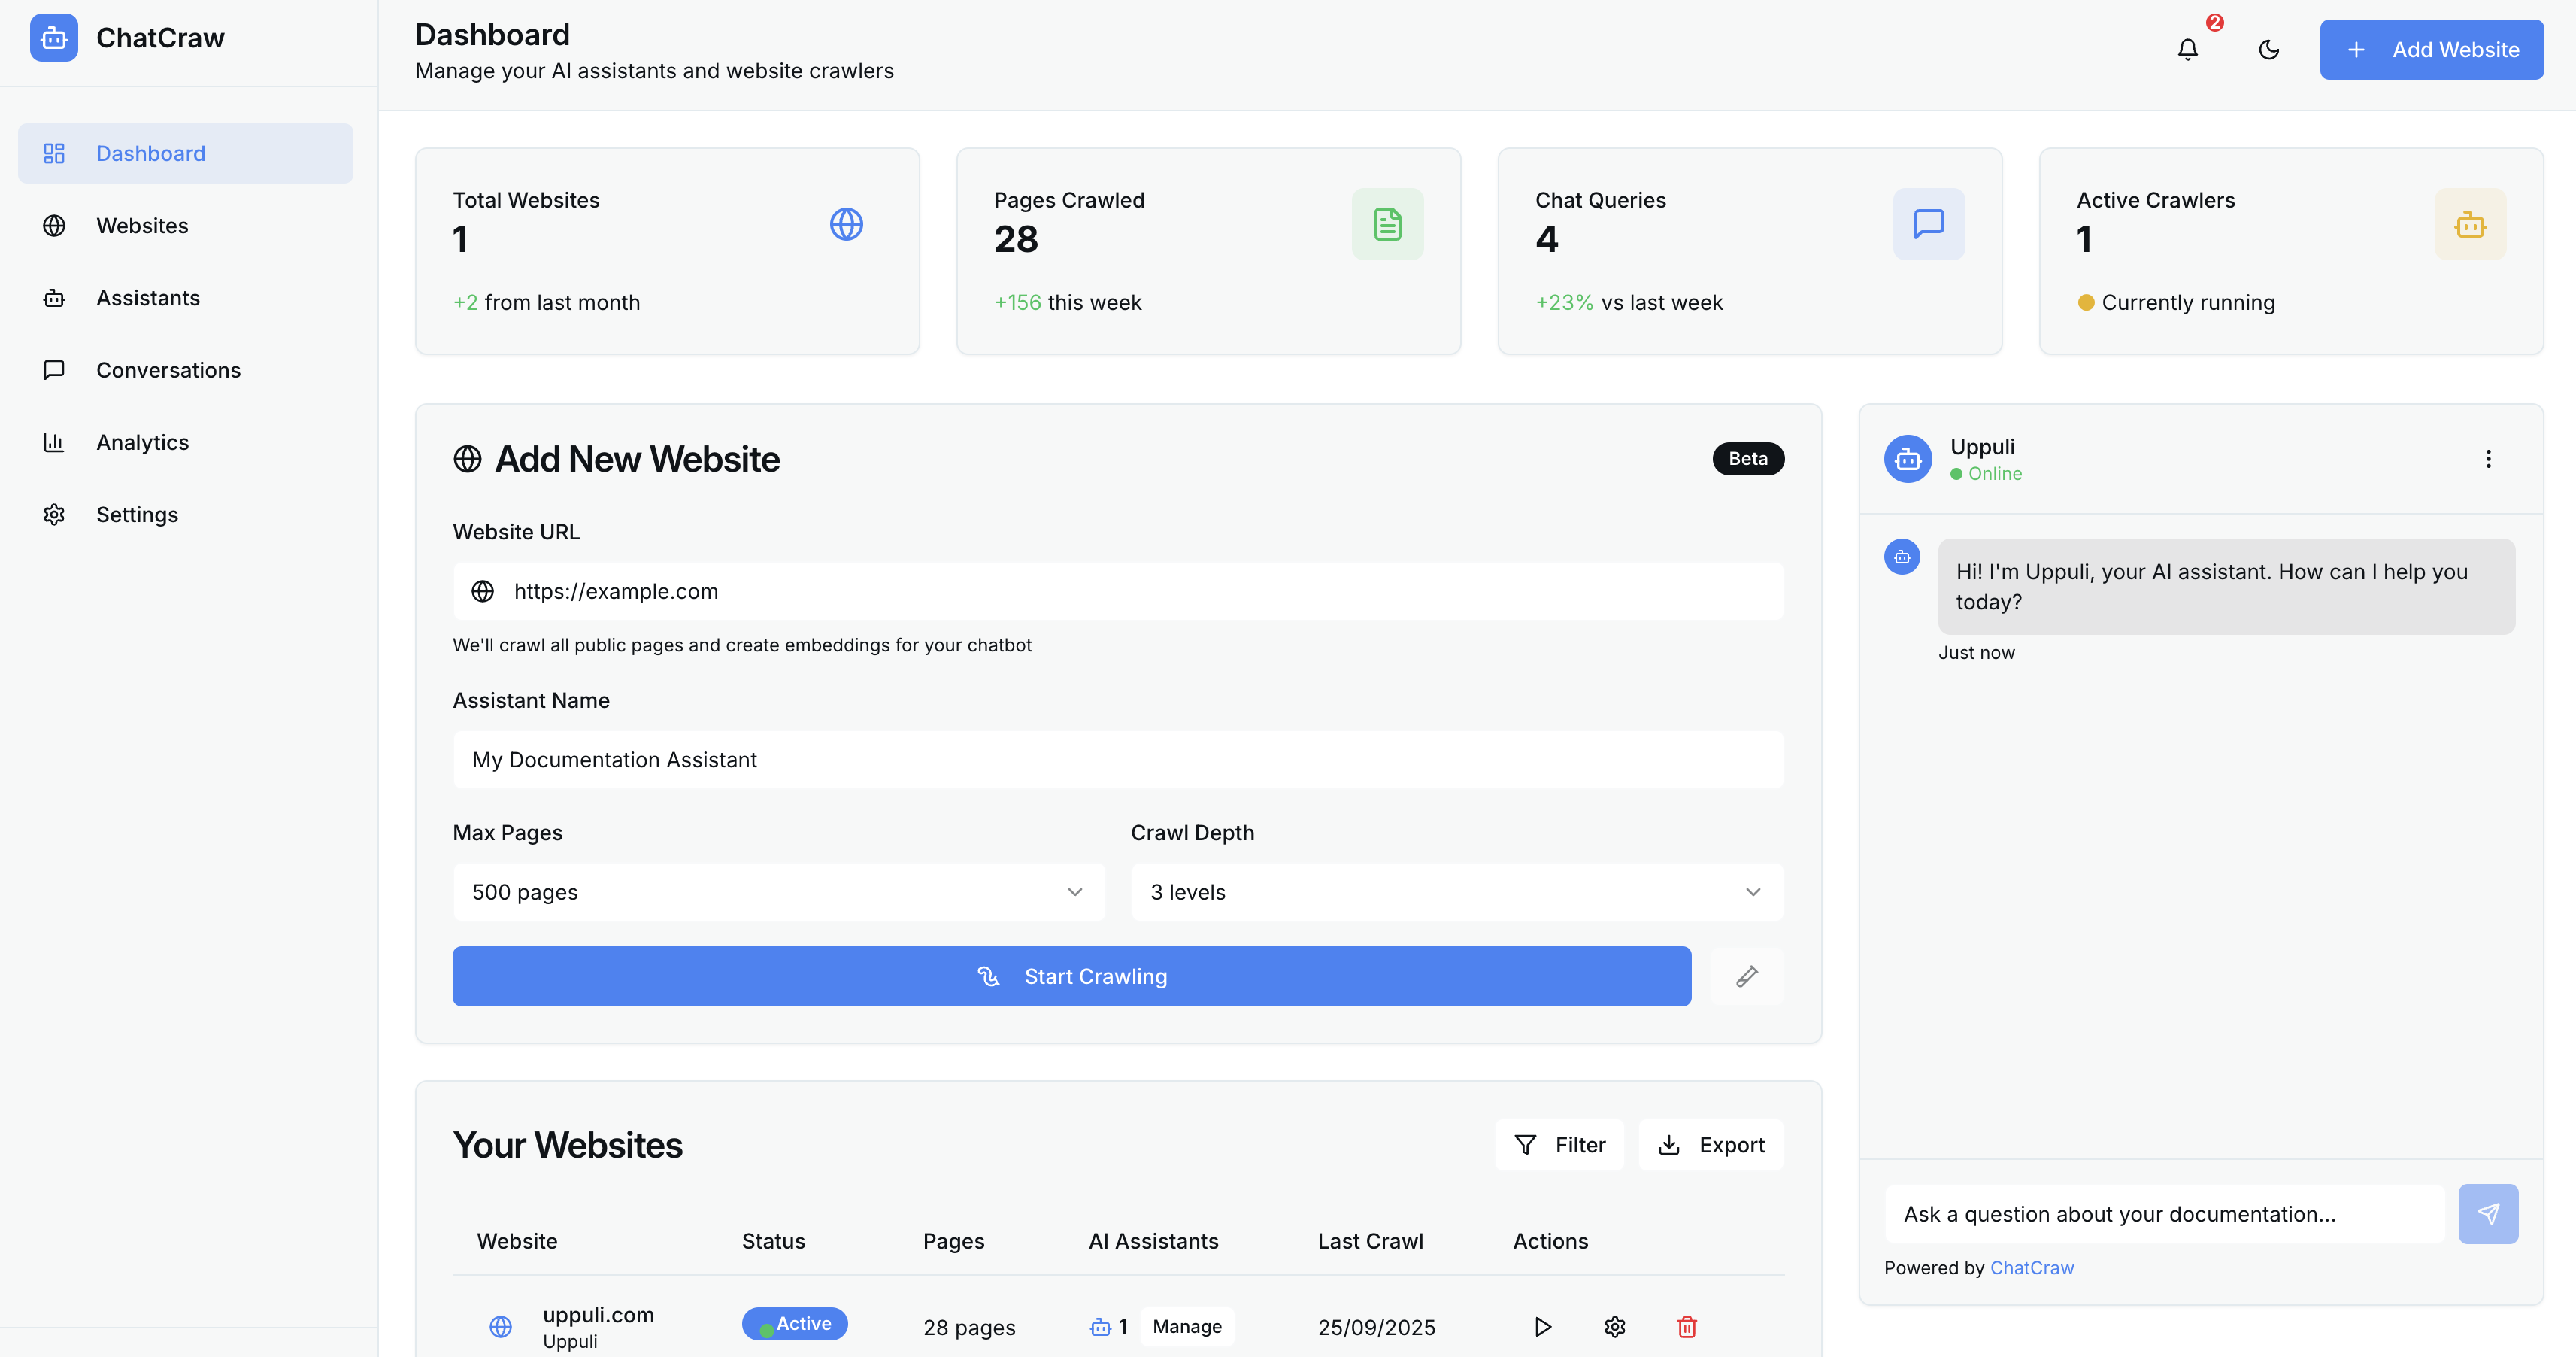Click the send message paper plane icon
Screen dimensions: 2576x1357
2487,1214
